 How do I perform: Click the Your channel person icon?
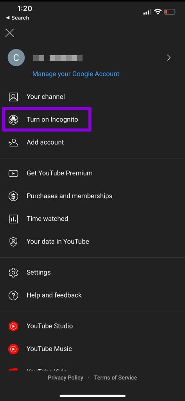[x=13, y=97]
